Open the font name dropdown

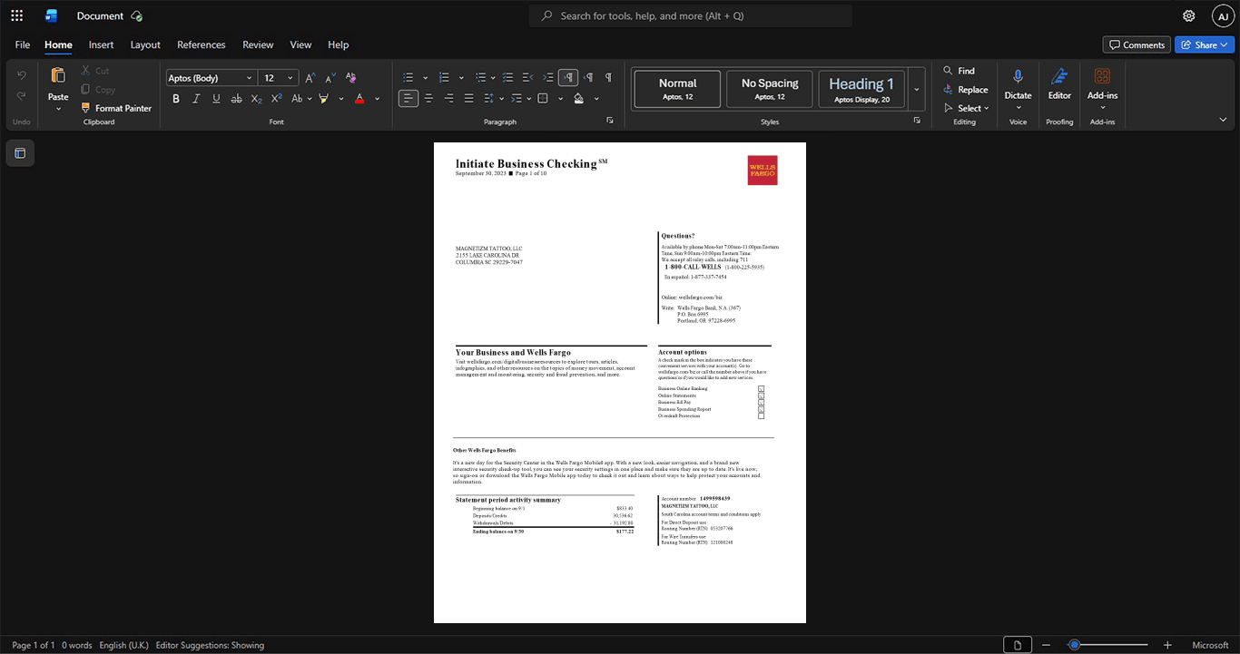point(250,78)
